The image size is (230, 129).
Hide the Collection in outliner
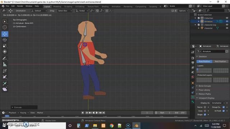227,18
